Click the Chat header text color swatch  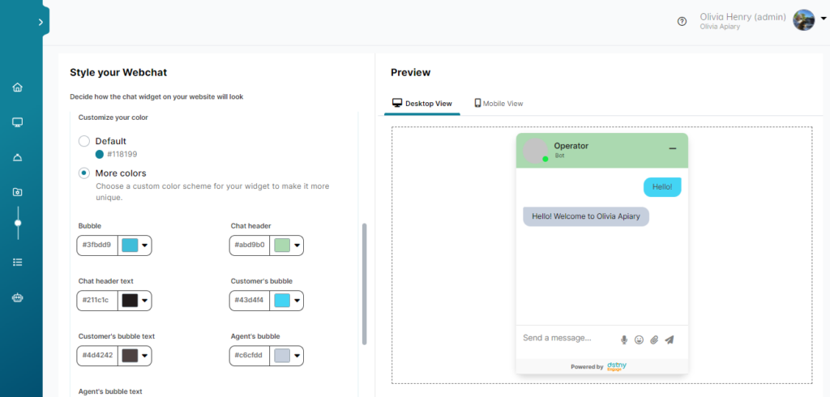(x=130, y=301)
